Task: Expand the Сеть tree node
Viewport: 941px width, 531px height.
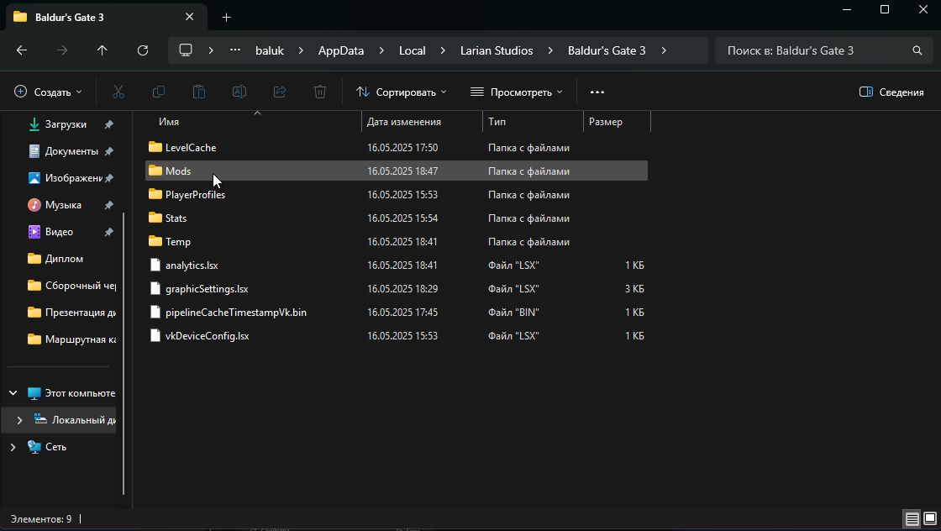Action: [13, 447]
